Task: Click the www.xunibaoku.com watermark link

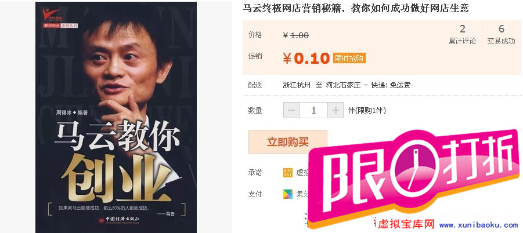Action: pos(479,225)
